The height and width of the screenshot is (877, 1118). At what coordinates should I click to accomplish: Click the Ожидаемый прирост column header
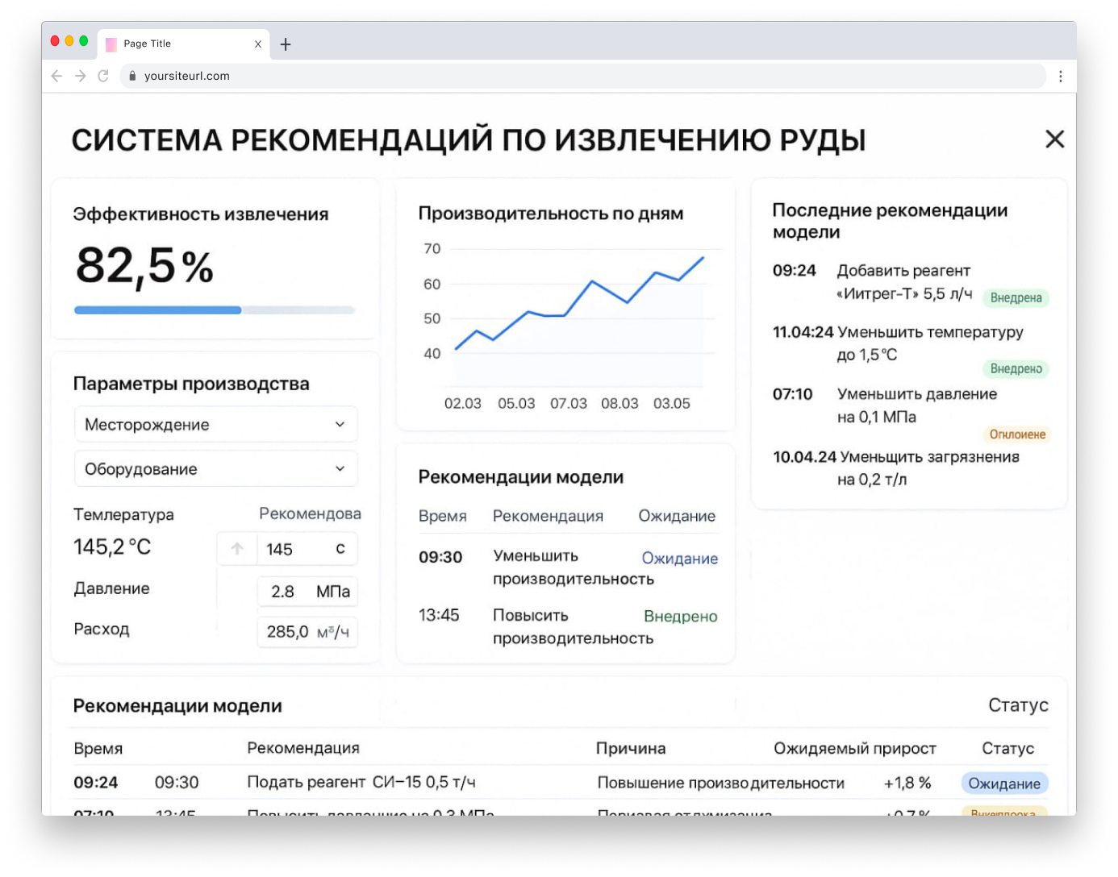855,748
